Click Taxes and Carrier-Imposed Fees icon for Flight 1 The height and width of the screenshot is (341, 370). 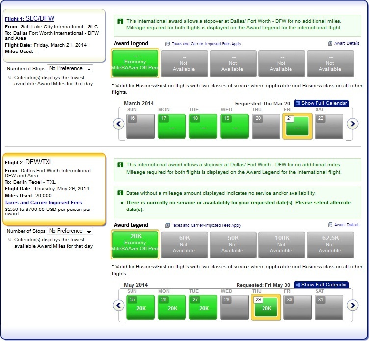click(168, 44)
